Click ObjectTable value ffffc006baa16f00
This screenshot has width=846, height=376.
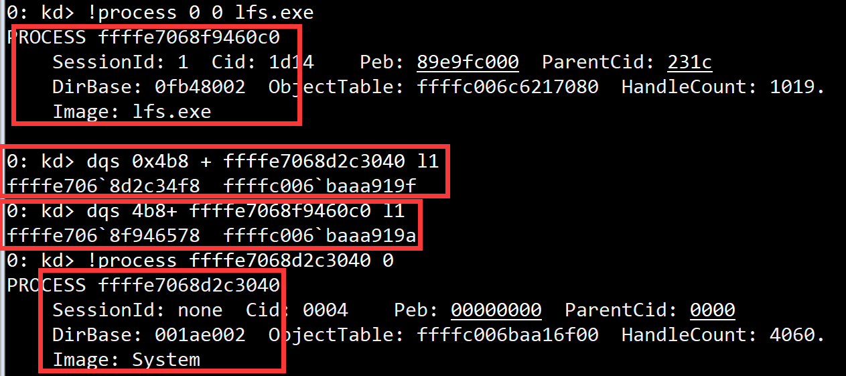pos(508,335)
